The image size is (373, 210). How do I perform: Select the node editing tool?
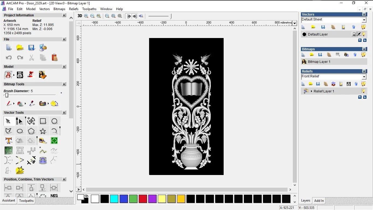tap(19, 121)
